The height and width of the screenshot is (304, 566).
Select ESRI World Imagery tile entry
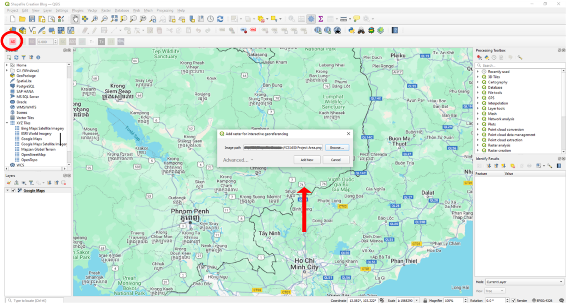click(x=36, y=134)
